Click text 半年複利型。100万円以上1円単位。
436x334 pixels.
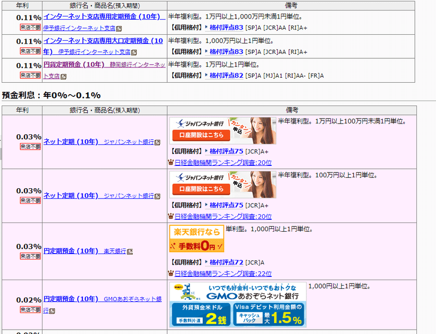pos(328,176)
